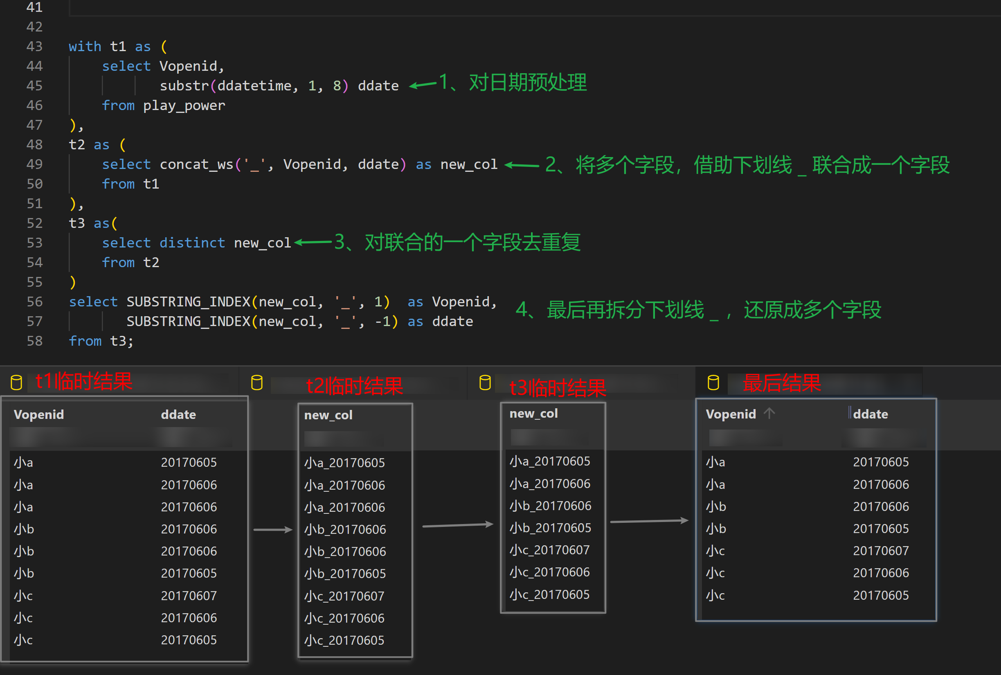Click ddate filter box in final result
The width and height of the screenshot is (1001, 675).
[x=884, y=438]
